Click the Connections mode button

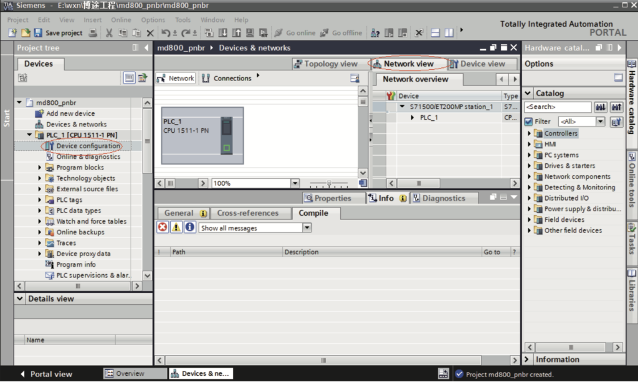227,79
